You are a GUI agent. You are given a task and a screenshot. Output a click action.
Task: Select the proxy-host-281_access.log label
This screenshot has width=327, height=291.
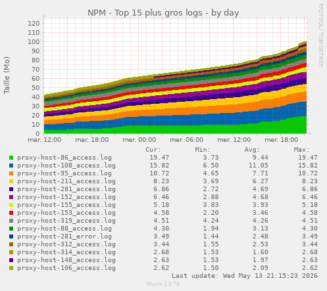tap(66, 189)
